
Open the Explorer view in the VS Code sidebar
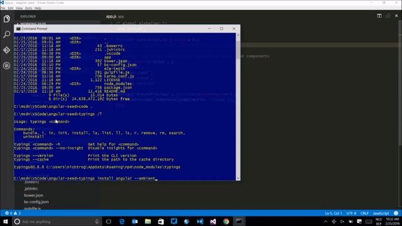7,19
